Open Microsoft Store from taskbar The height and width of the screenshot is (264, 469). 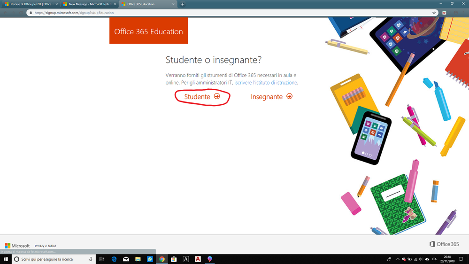(x=174, y=259)
